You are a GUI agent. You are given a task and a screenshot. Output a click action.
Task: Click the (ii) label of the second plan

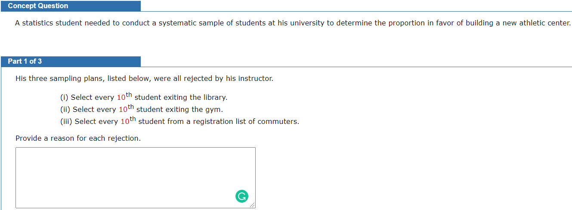click(x=65, y=110)
